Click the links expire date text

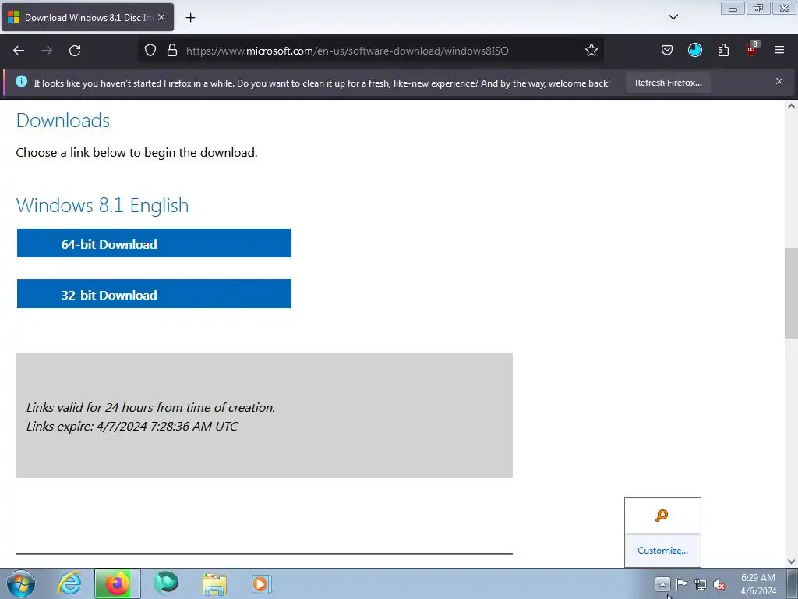click(x=132, y=427)
